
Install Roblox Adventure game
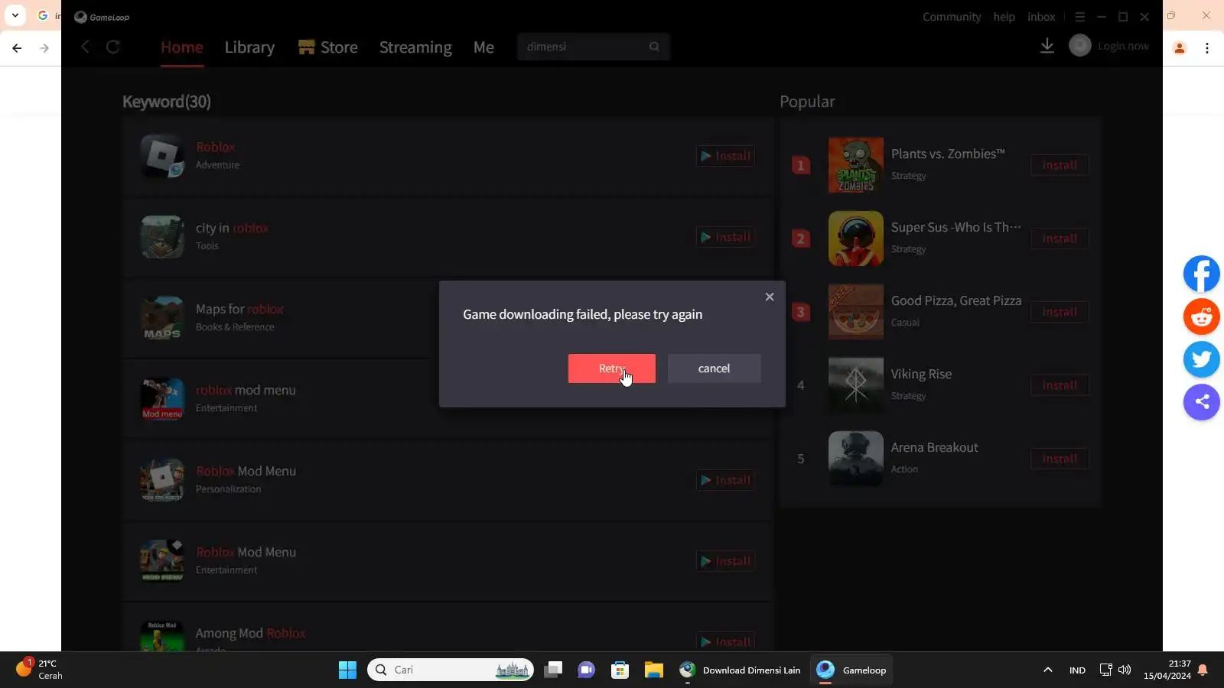coord(725,156)
